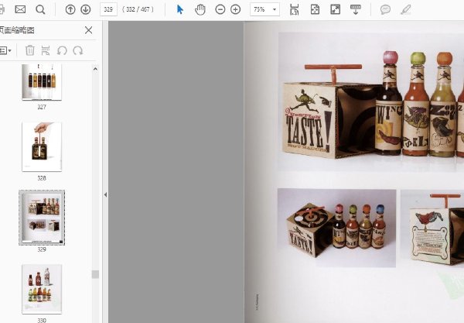Click the print icon in the toolbar
This screenshot has width=464, height=323.
2,9
